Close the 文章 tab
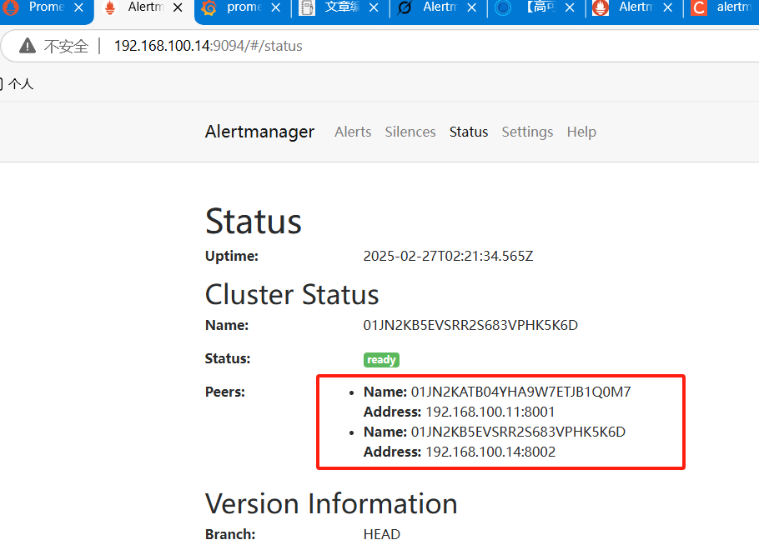Image resolution: width=759 pixels, height=555 pixels. coord(374,7)
